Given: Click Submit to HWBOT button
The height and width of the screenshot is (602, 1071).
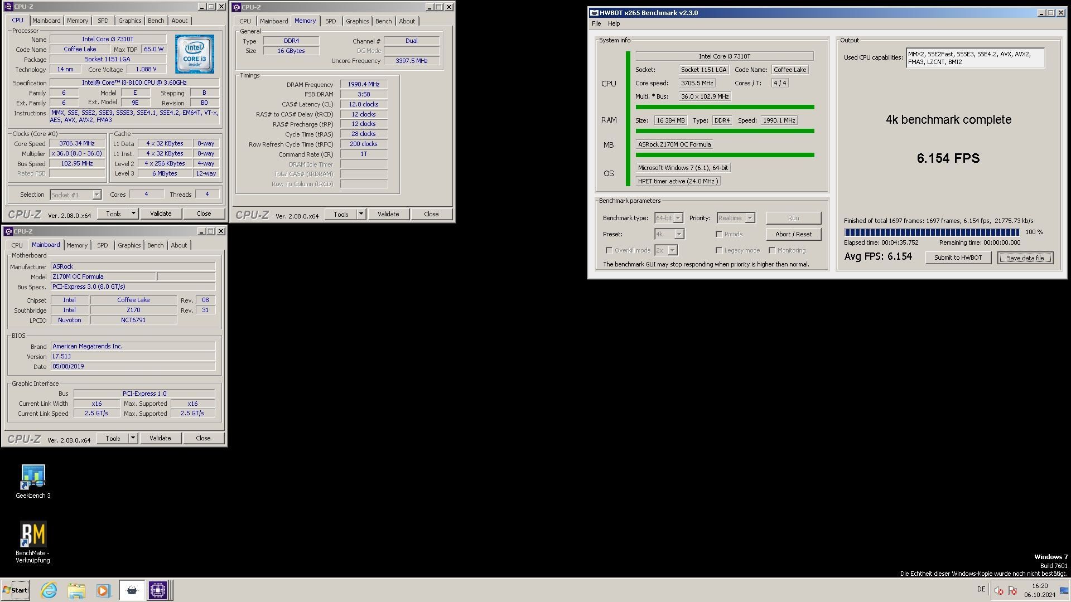Looking at the screenshot, I should [x=958, y=258].
